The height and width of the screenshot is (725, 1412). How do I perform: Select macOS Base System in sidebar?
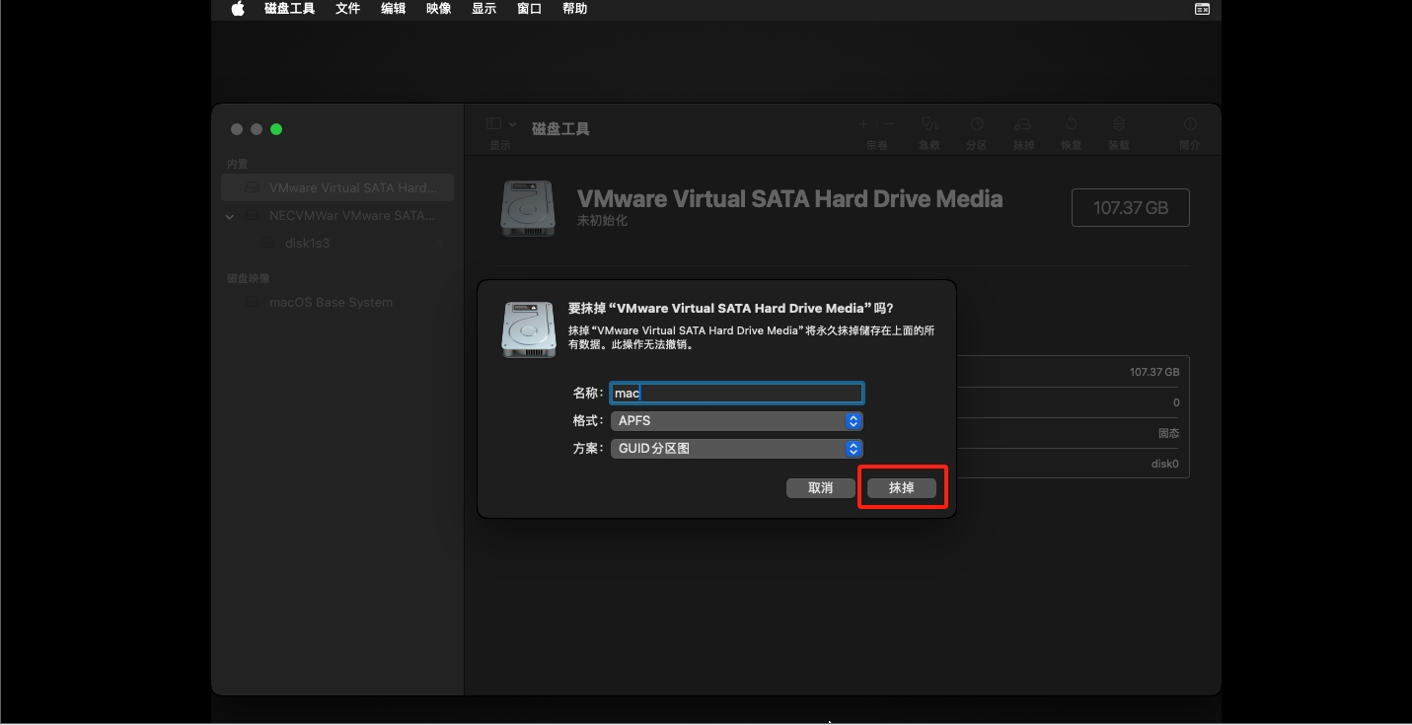(x=331, y=303)
